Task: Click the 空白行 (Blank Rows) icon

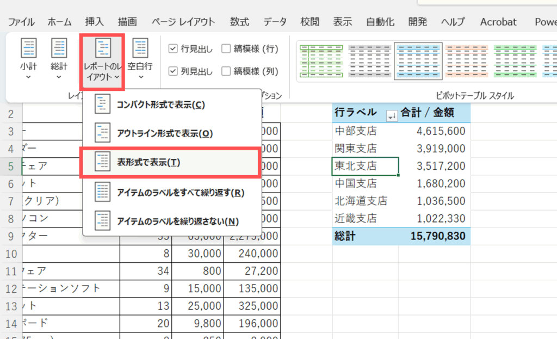Action: 140,48
